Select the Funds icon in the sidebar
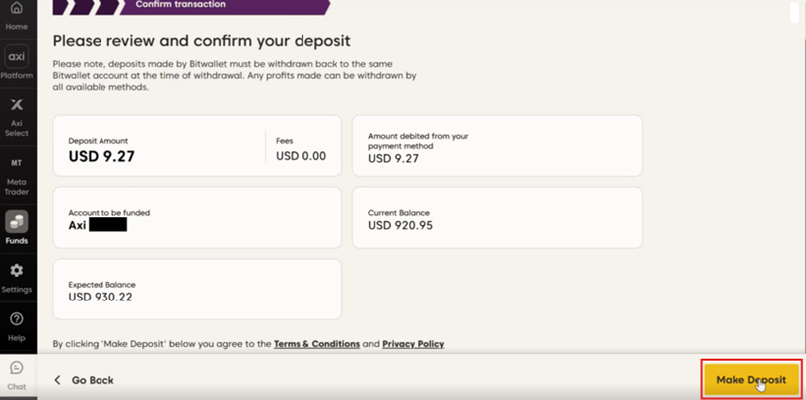 point(17,223)
